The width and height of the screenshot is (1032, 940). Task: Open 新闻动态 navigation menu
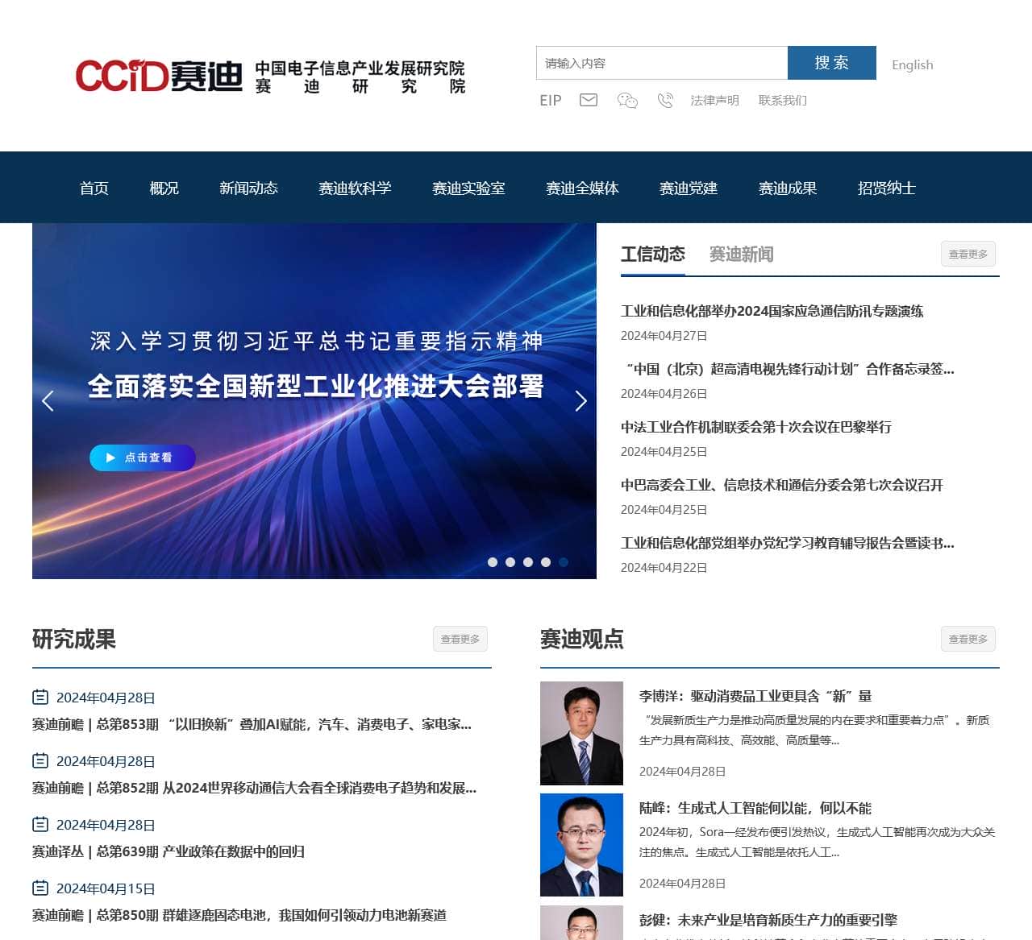point(249,188)
